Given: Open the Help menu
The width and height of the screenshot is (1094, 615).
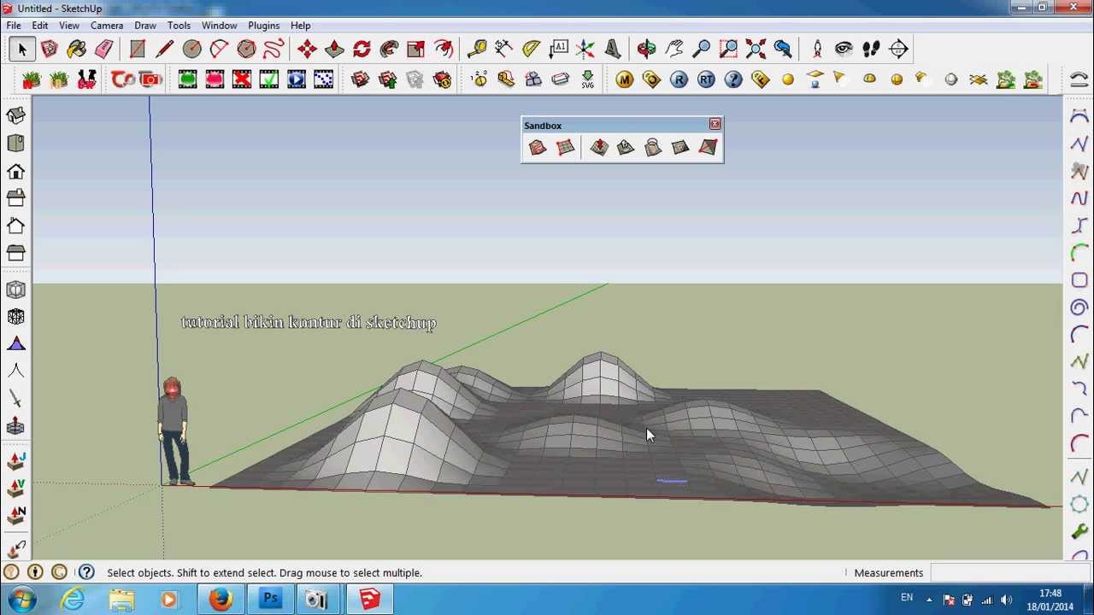Looking at the screenshot, I should pos(301,26).
